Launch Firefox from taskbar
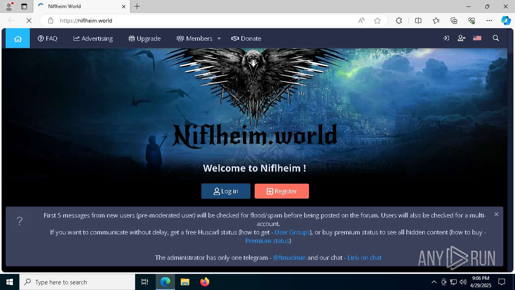The width and height of the screenshot is (515, 290). point(205,282)
